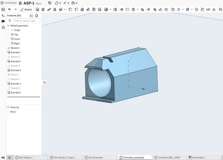Select the Plane tool
The width and height of the screenshot is (223, 160).
(x=173, y=10)
